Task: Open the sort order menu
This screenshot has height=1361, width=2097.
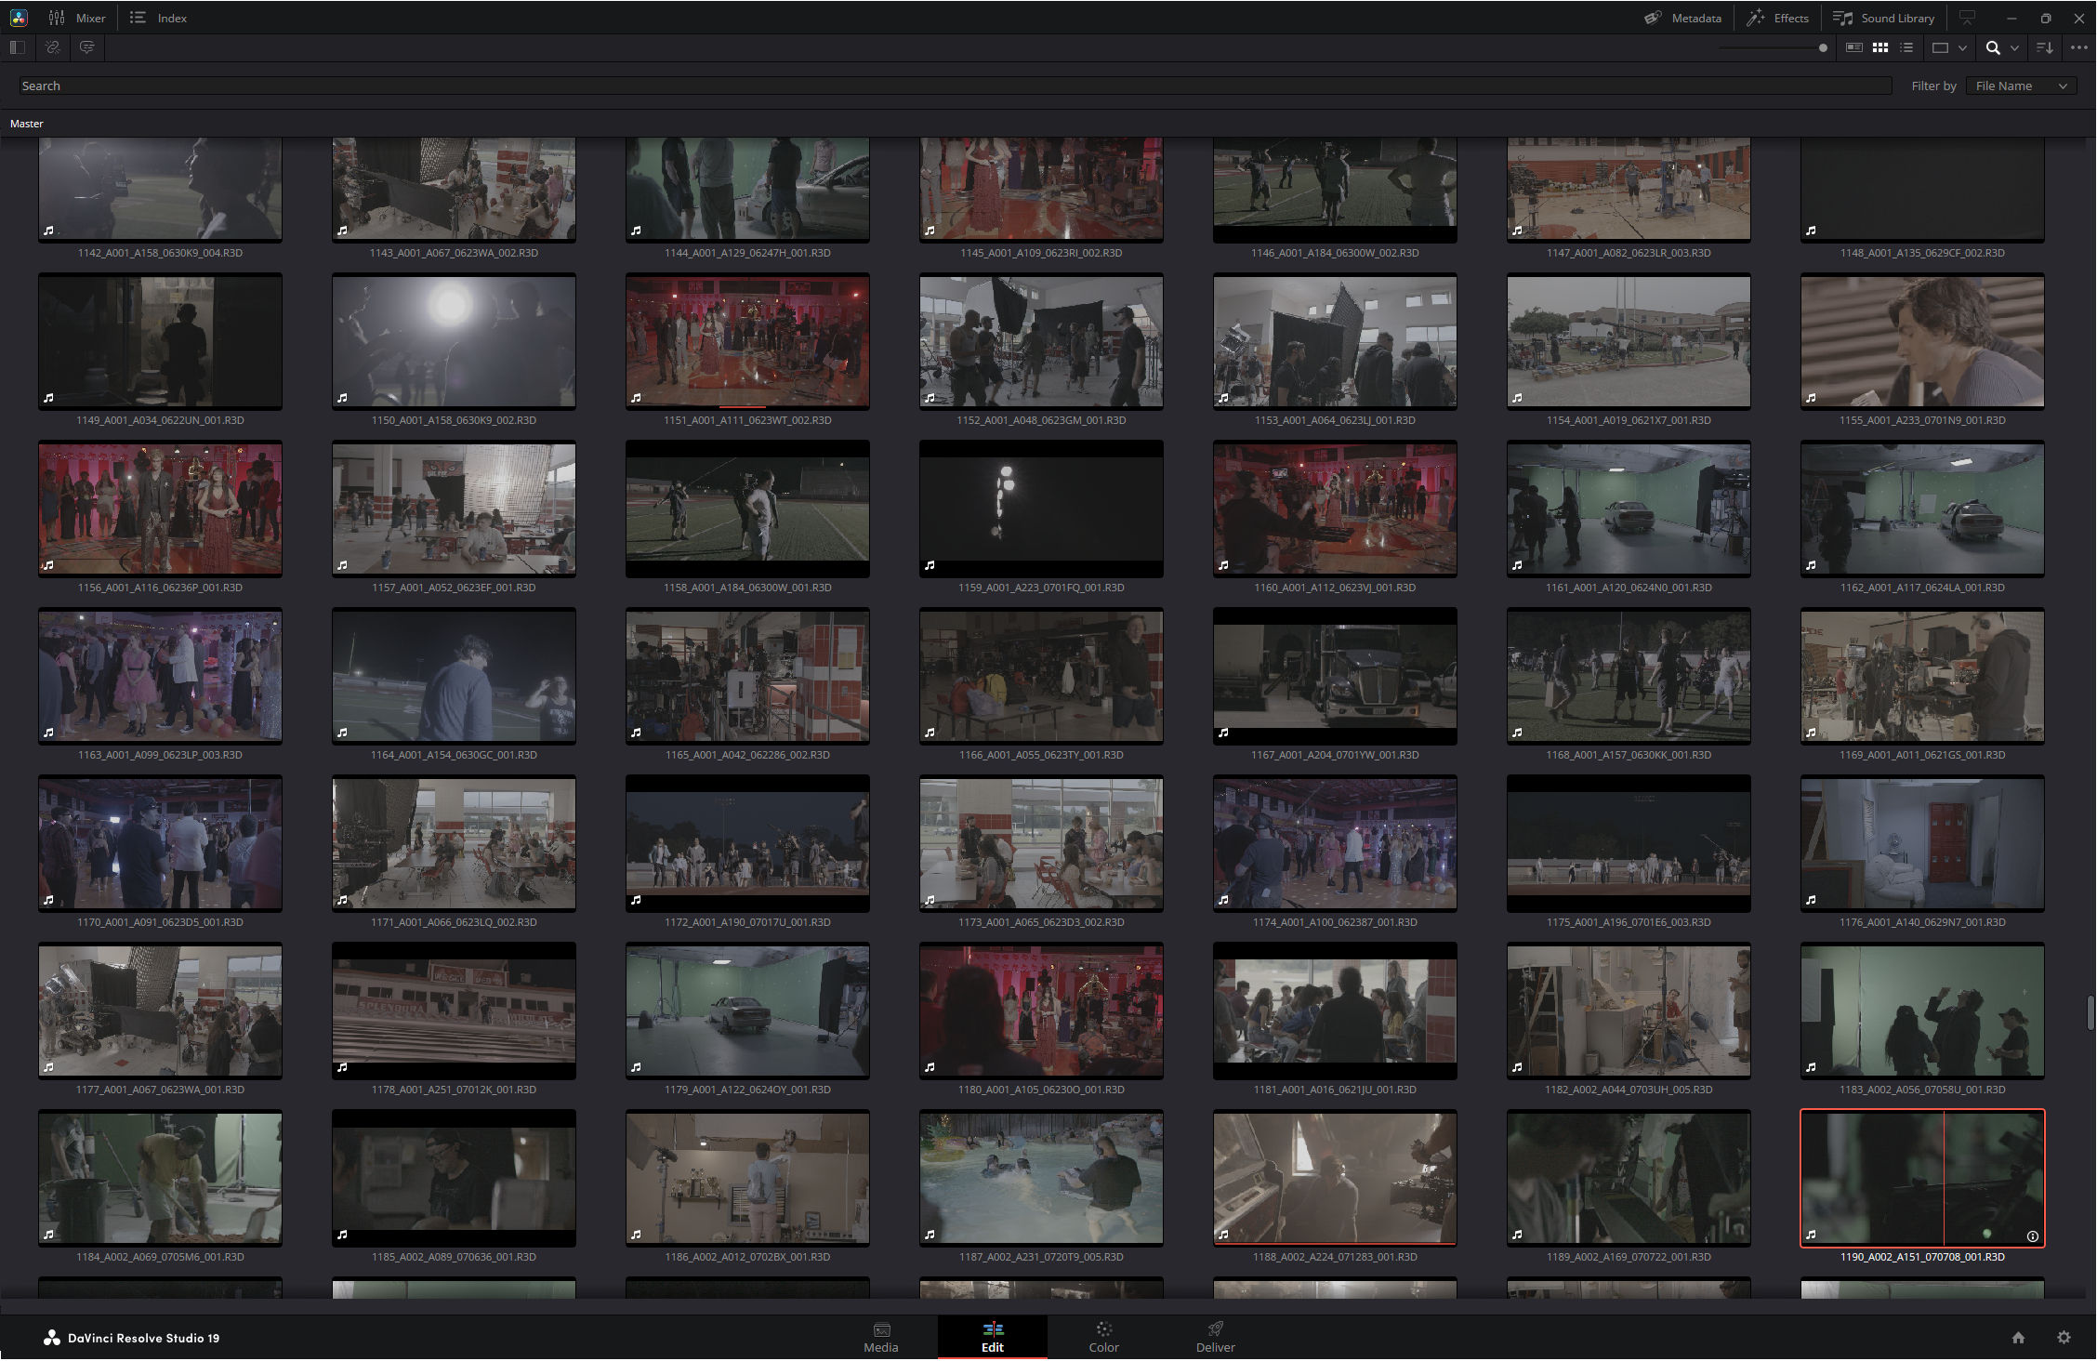Action: coord(2045,47)
